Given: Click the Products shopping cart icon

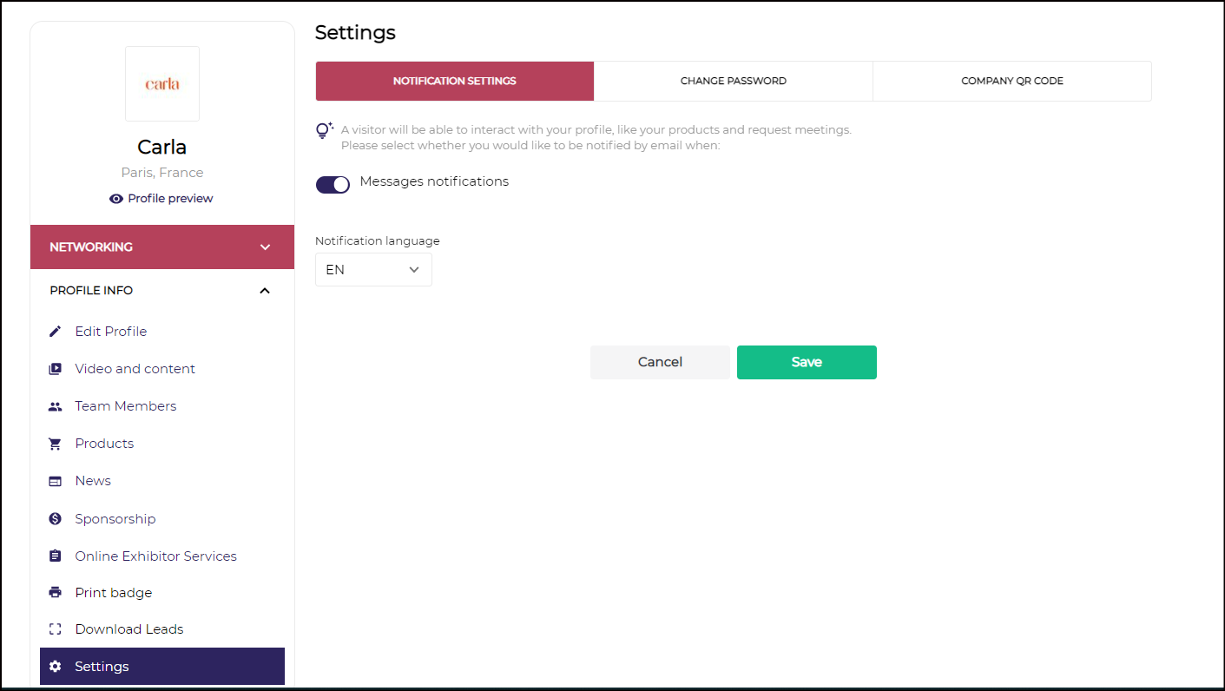Looking at the screenshot, I should (56, 444).
